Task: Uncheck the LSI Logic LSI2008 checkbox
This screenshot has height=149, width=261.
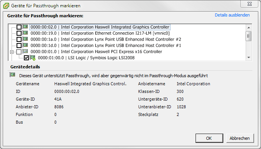Action: click(26, 58)
